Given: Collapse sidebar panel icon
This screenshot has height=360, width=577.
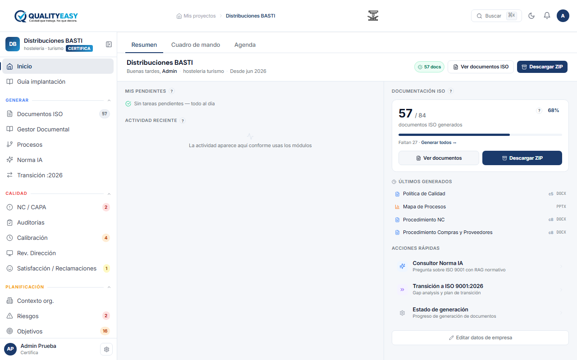Looking at the screenshot, I should (x=109, y=44).
